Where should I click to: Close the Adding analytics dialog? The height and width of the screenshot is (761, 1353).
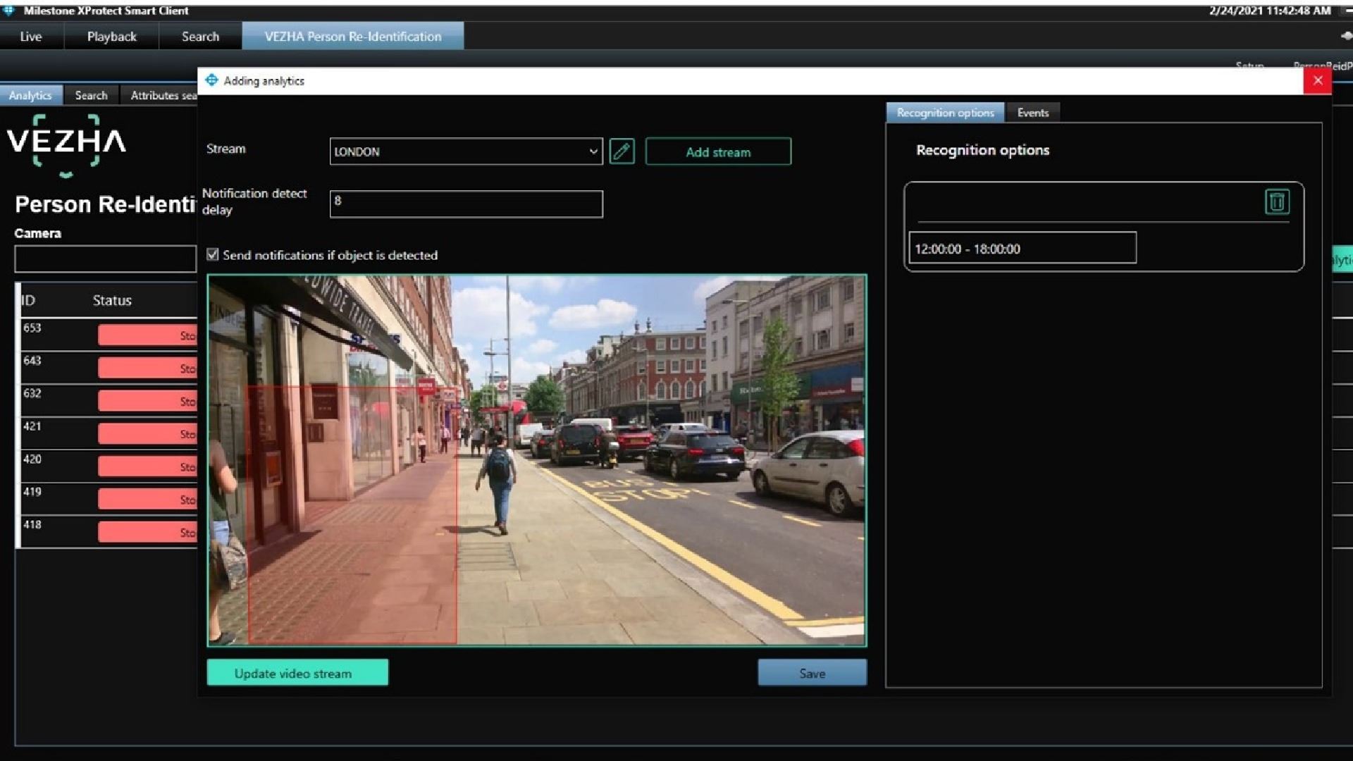[1317, 80]
